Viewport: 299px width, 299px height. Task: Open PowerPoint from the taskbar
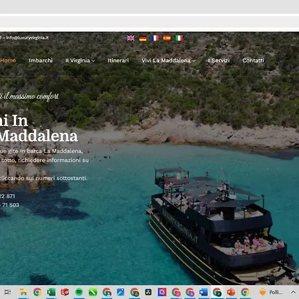pyautogui.click(x=231, y=292)
